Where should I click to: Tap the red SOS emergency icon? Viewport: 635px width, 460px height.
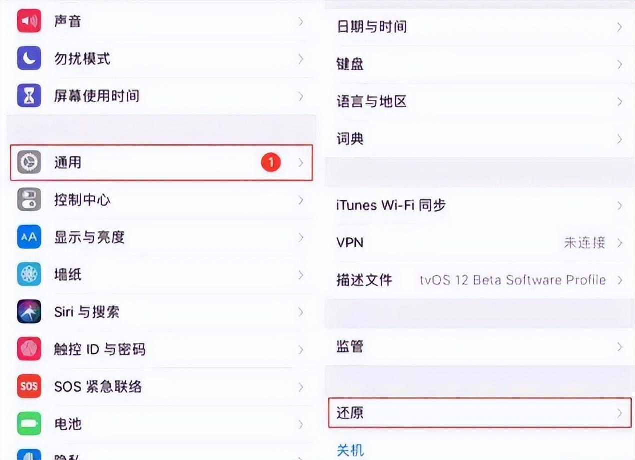coord(29,386)
